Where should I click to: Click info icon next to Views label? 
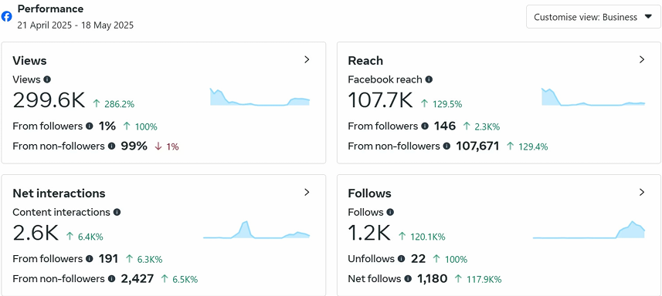tap(47, 79)
